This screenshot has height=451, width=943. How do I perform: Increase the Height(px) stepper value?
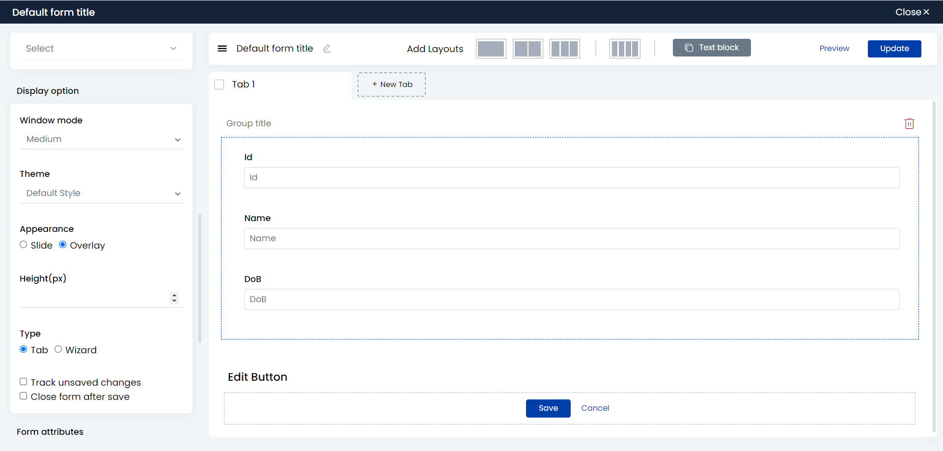tap(174, 295)
